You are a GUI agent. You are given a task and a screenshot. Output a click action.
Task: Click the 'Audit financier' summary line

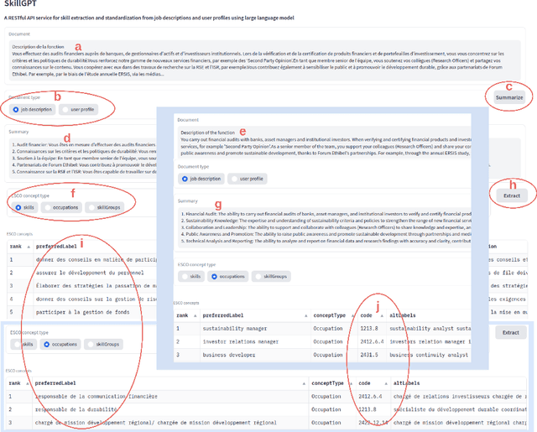(x=84, y=145)
